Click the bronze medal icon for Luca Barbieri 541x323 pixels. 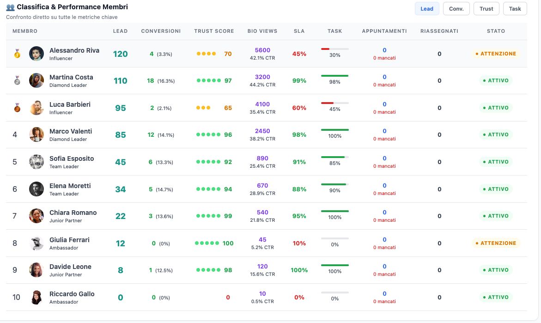[x=17, y=108]
